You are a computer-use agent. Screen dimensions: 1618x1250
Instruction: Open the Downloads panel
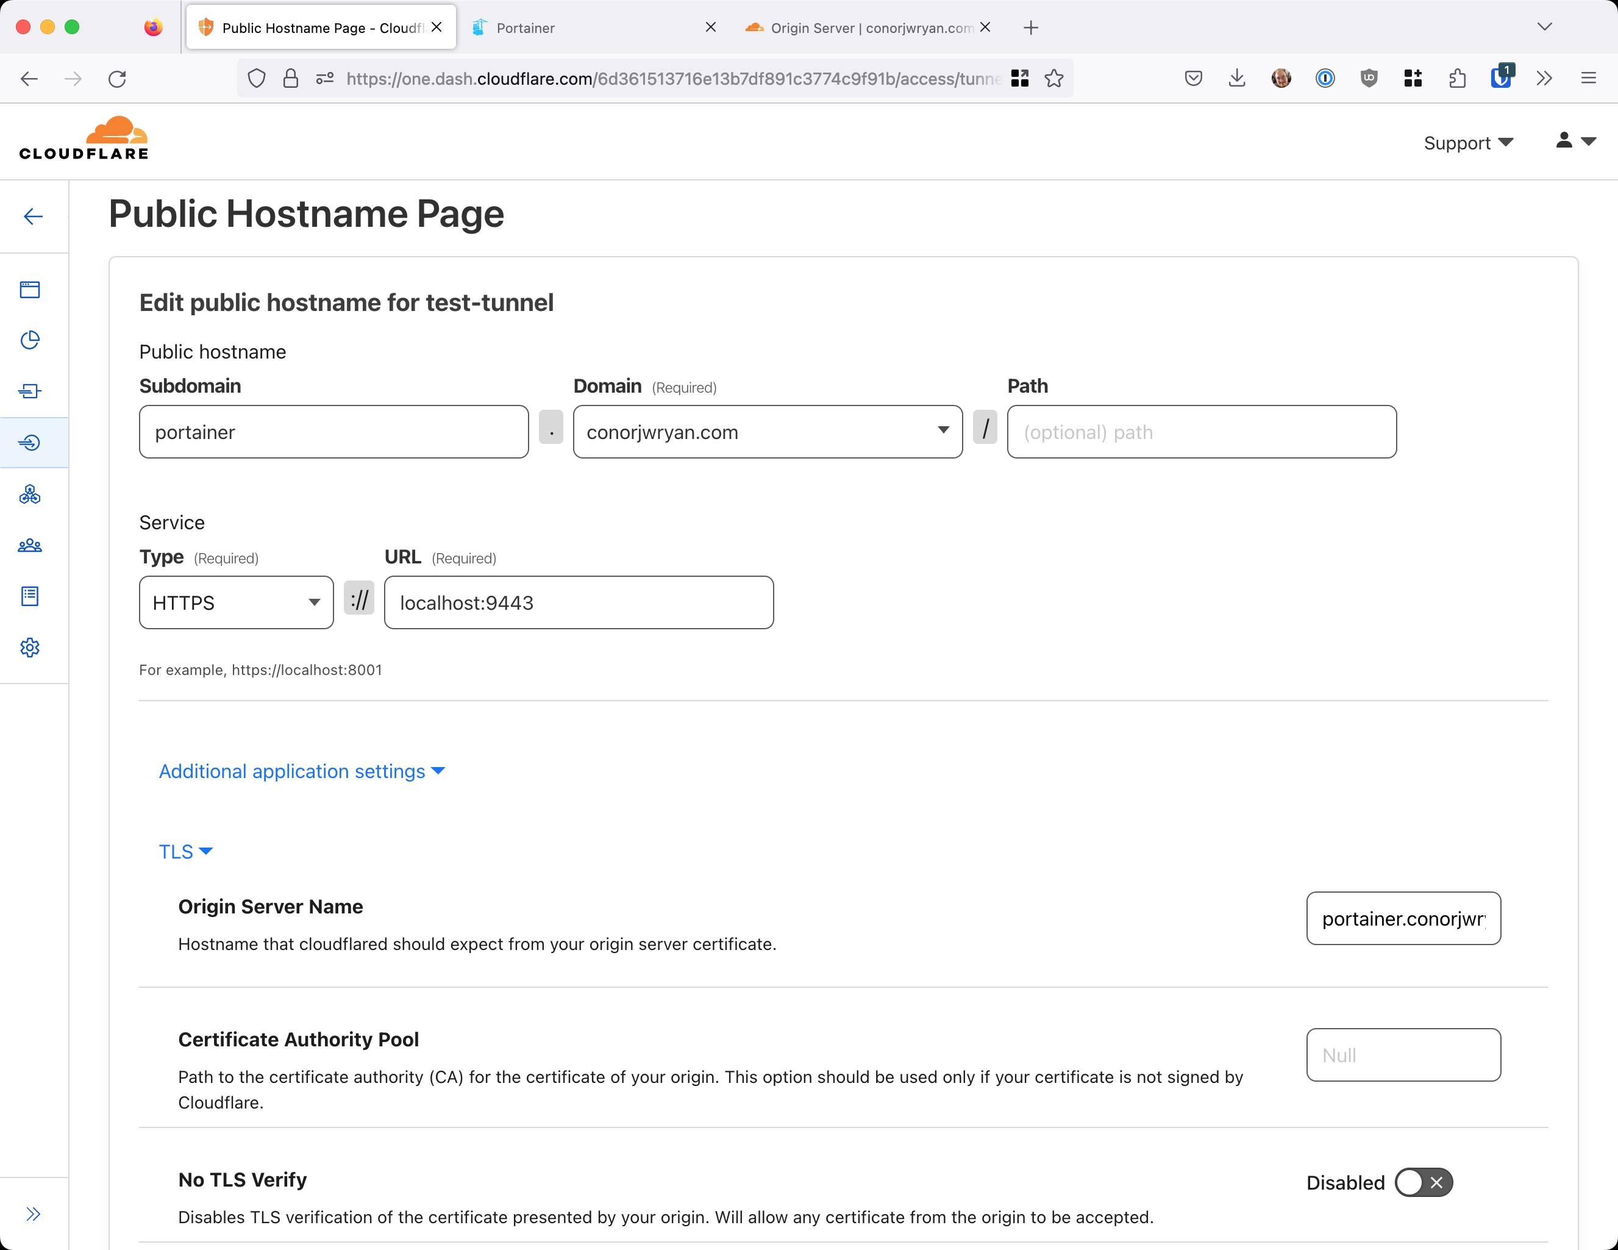coord(1237,78)
